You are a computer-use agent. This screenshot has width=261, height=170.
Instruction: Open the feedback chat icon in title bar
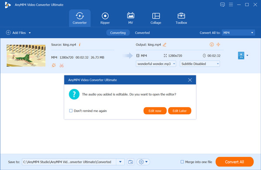pyautogui.click(x=222, y=4)
